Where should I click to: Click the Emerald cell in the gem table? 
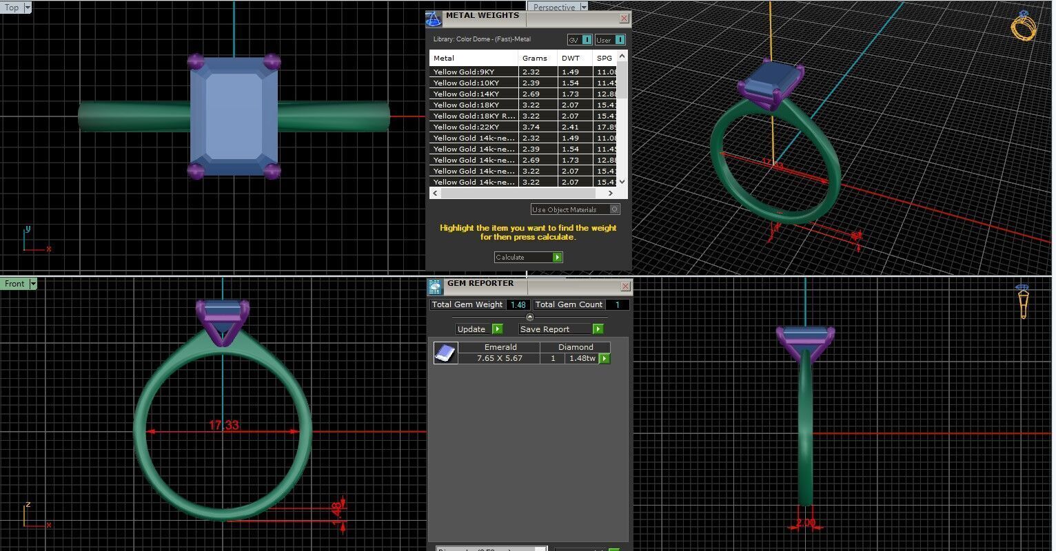point(500,347)
